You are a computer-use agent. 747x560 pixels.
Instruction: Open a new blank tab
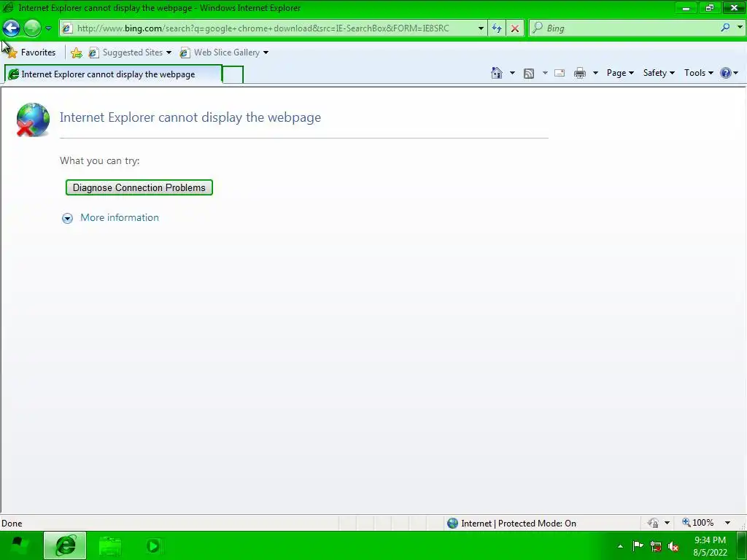pos(233,75)
